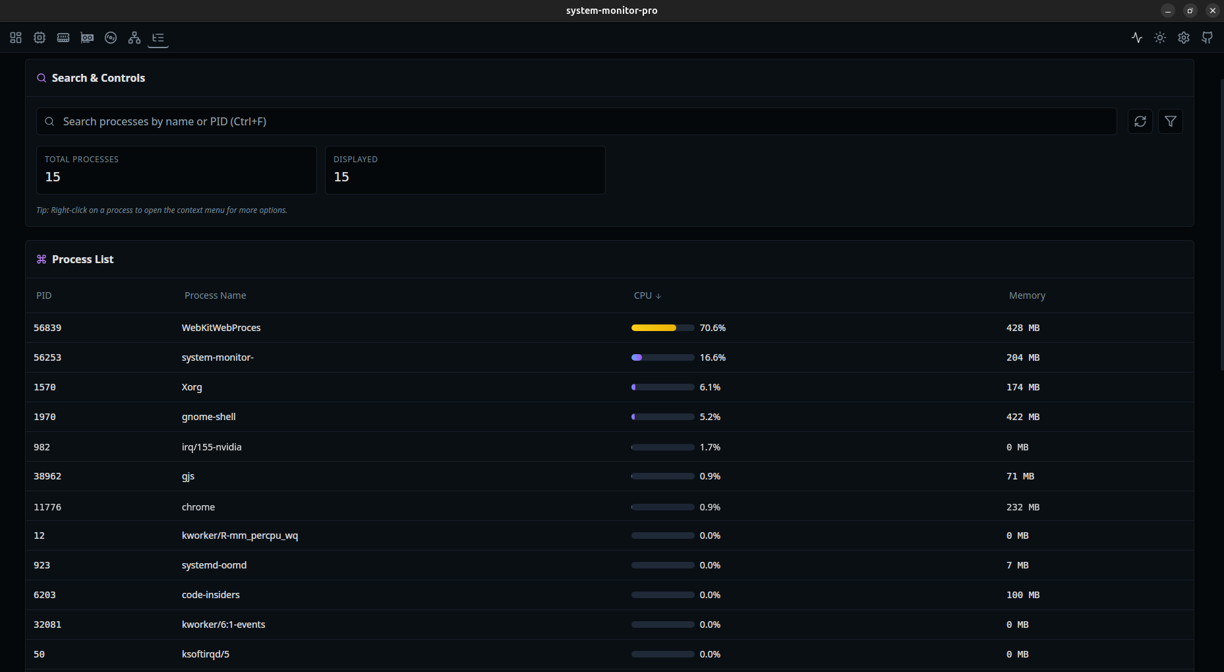Viewport: 1224px width, 672px height.
Task: Visit the GitHub repository icon
Action: pos(1207,38)
